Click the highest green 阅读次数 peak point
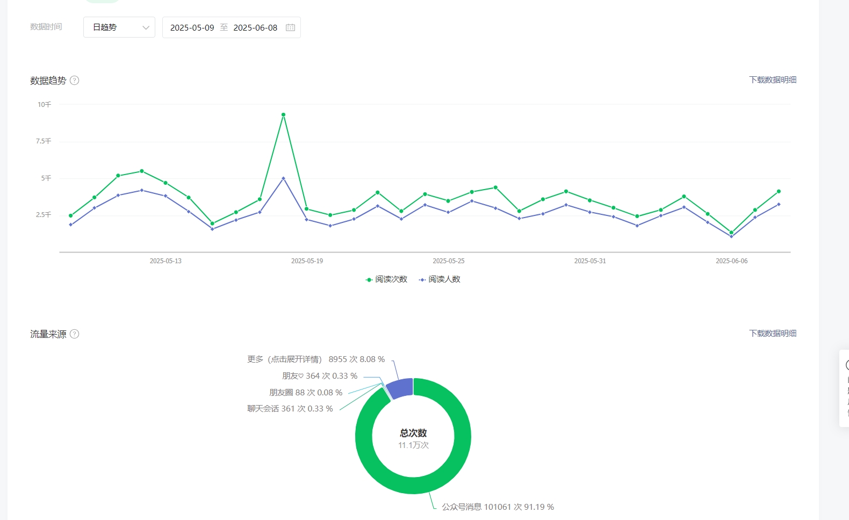This screenshot has height=520, width=849. click(283, 114)
